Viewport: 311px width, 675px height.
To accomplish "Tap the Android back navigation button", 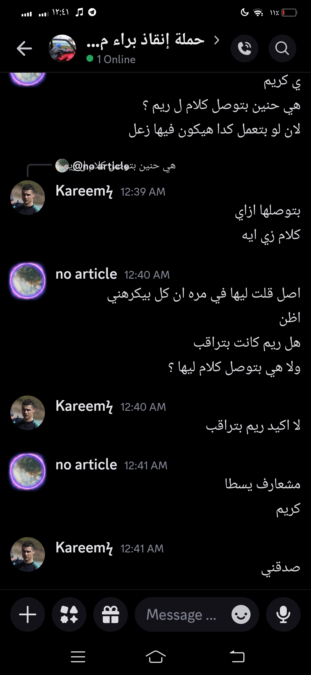I will 237,657.
